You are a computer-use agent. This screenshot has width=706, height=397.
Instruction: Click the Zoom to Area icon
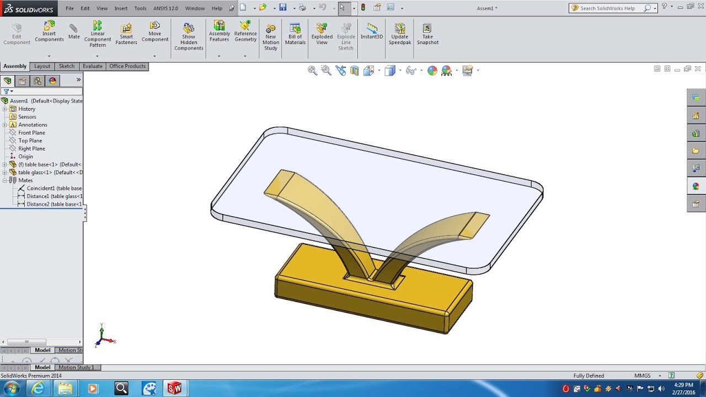[x=326, y=70]
